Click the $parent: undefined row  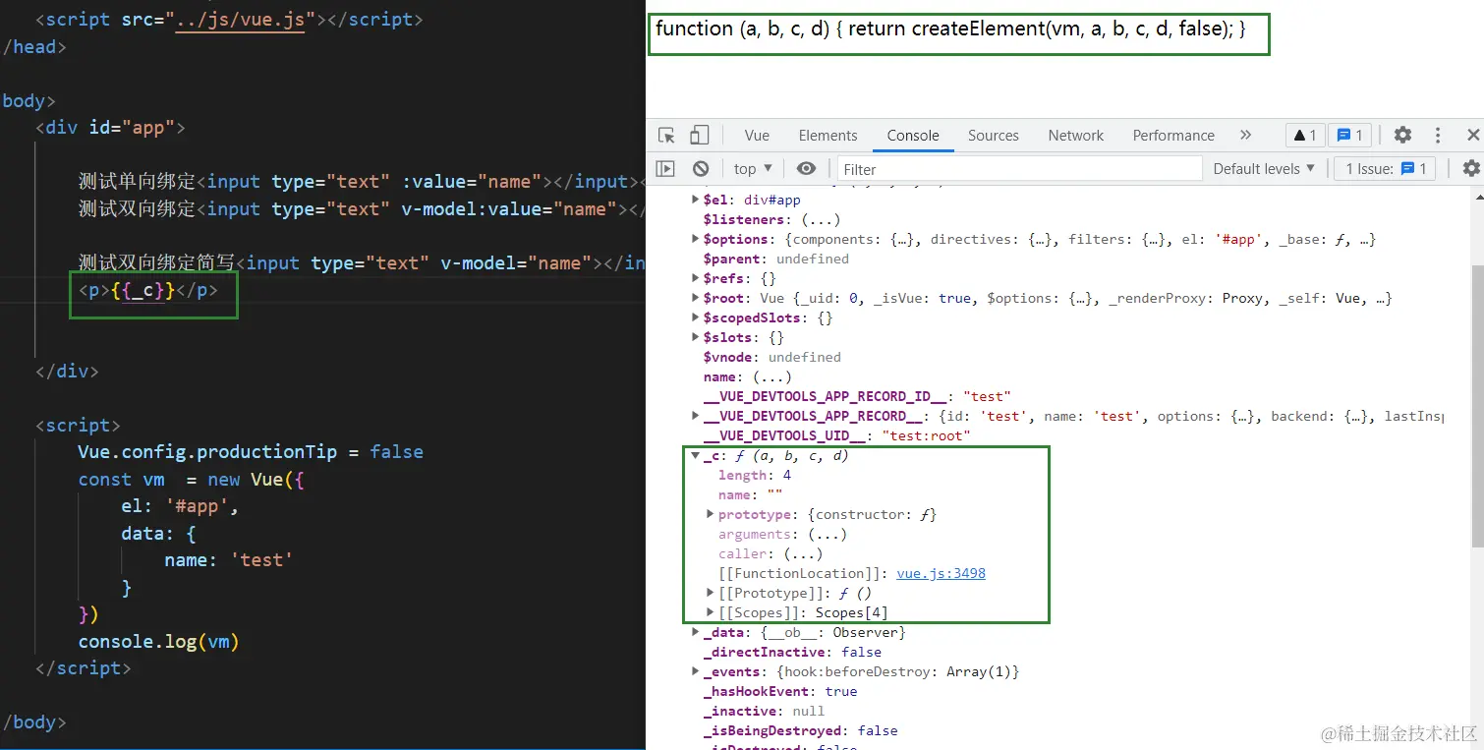pyautogui.click(x=775, y=259)
